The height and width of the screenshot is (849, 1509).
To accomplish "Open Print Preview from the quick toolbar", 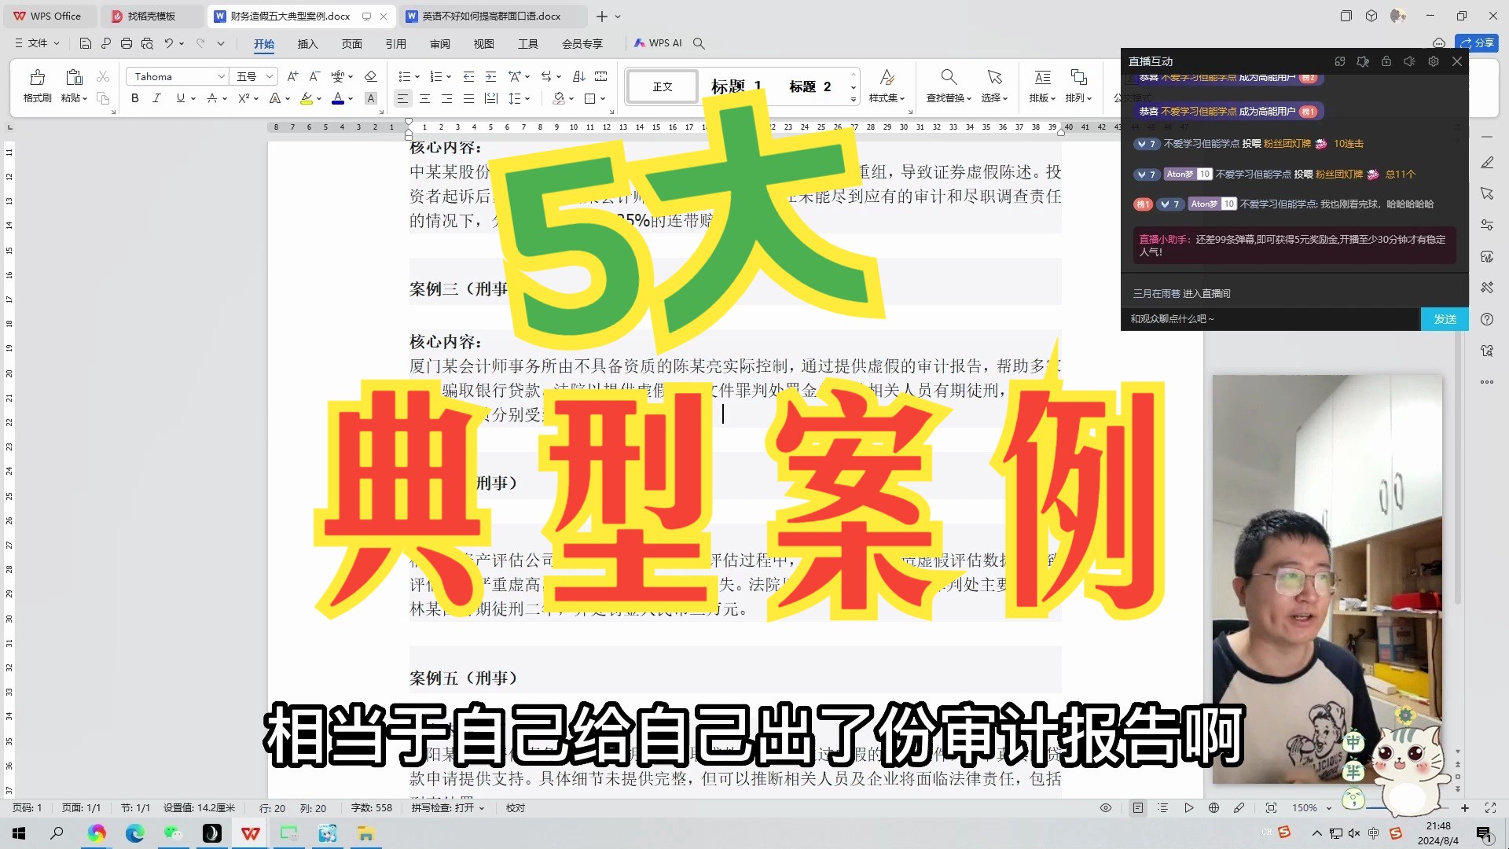I will tap(147, 43).
